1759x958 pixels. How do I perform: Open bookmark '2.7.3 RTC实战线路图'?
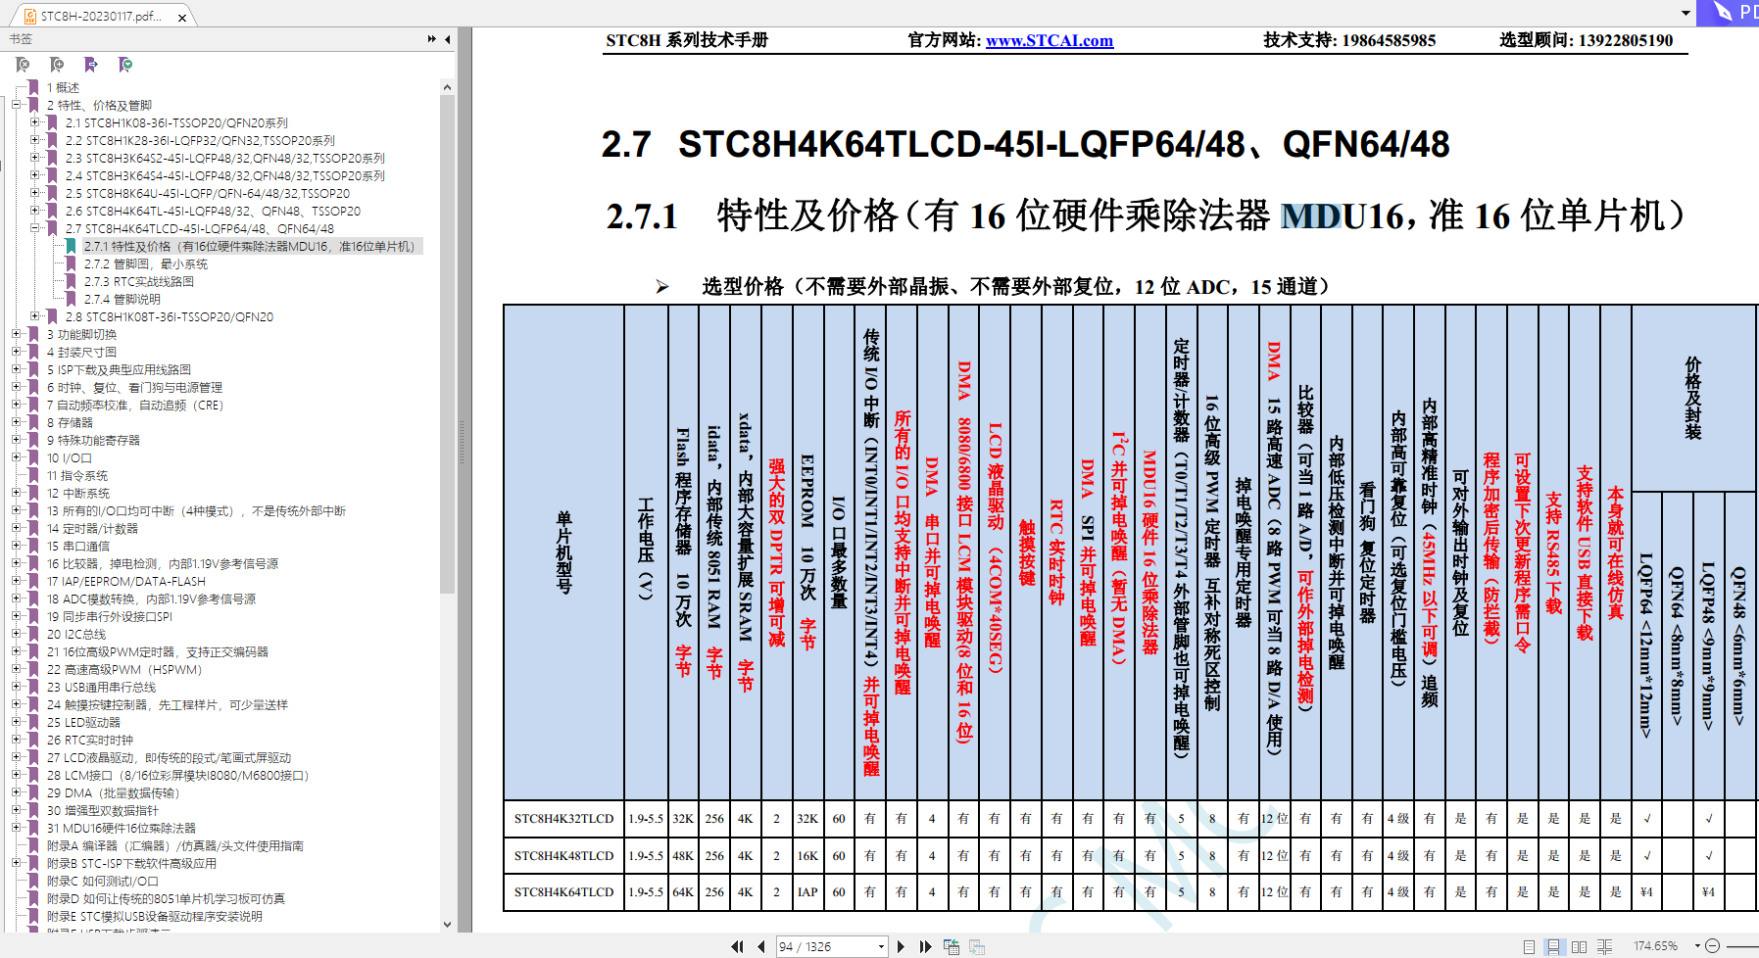tap(139, 281)
